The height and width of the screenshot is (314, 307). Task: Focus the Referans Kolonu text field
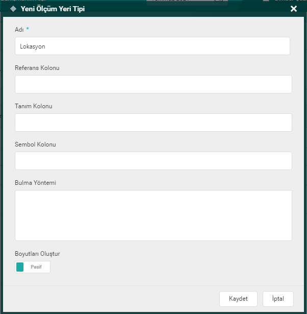point(153,84)
